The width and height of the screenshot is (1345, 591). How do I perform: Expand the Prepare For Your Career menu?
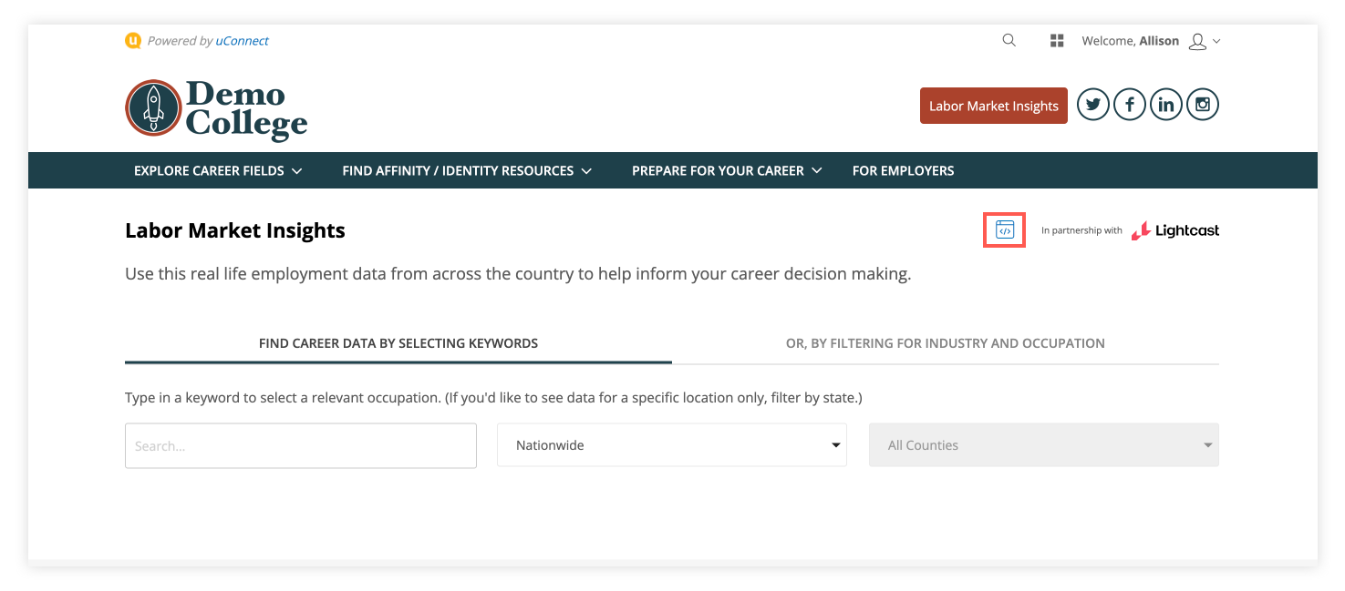[727, 170]
